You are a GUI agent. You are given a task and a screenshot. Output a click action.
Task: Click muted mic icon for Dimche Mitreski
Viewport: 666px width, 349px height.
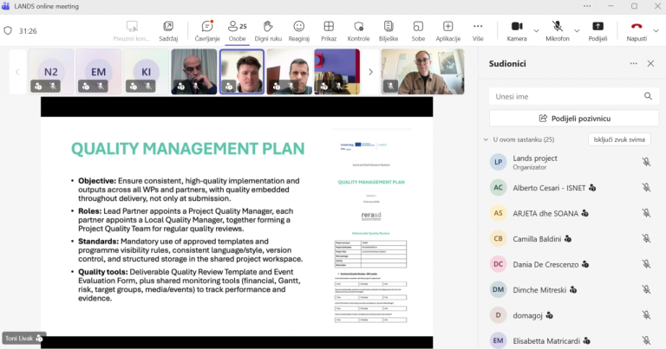[646, 289]
